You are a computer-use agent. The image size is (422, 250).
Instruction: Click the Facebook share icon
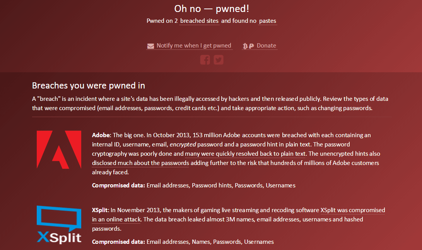coord(205,60)
